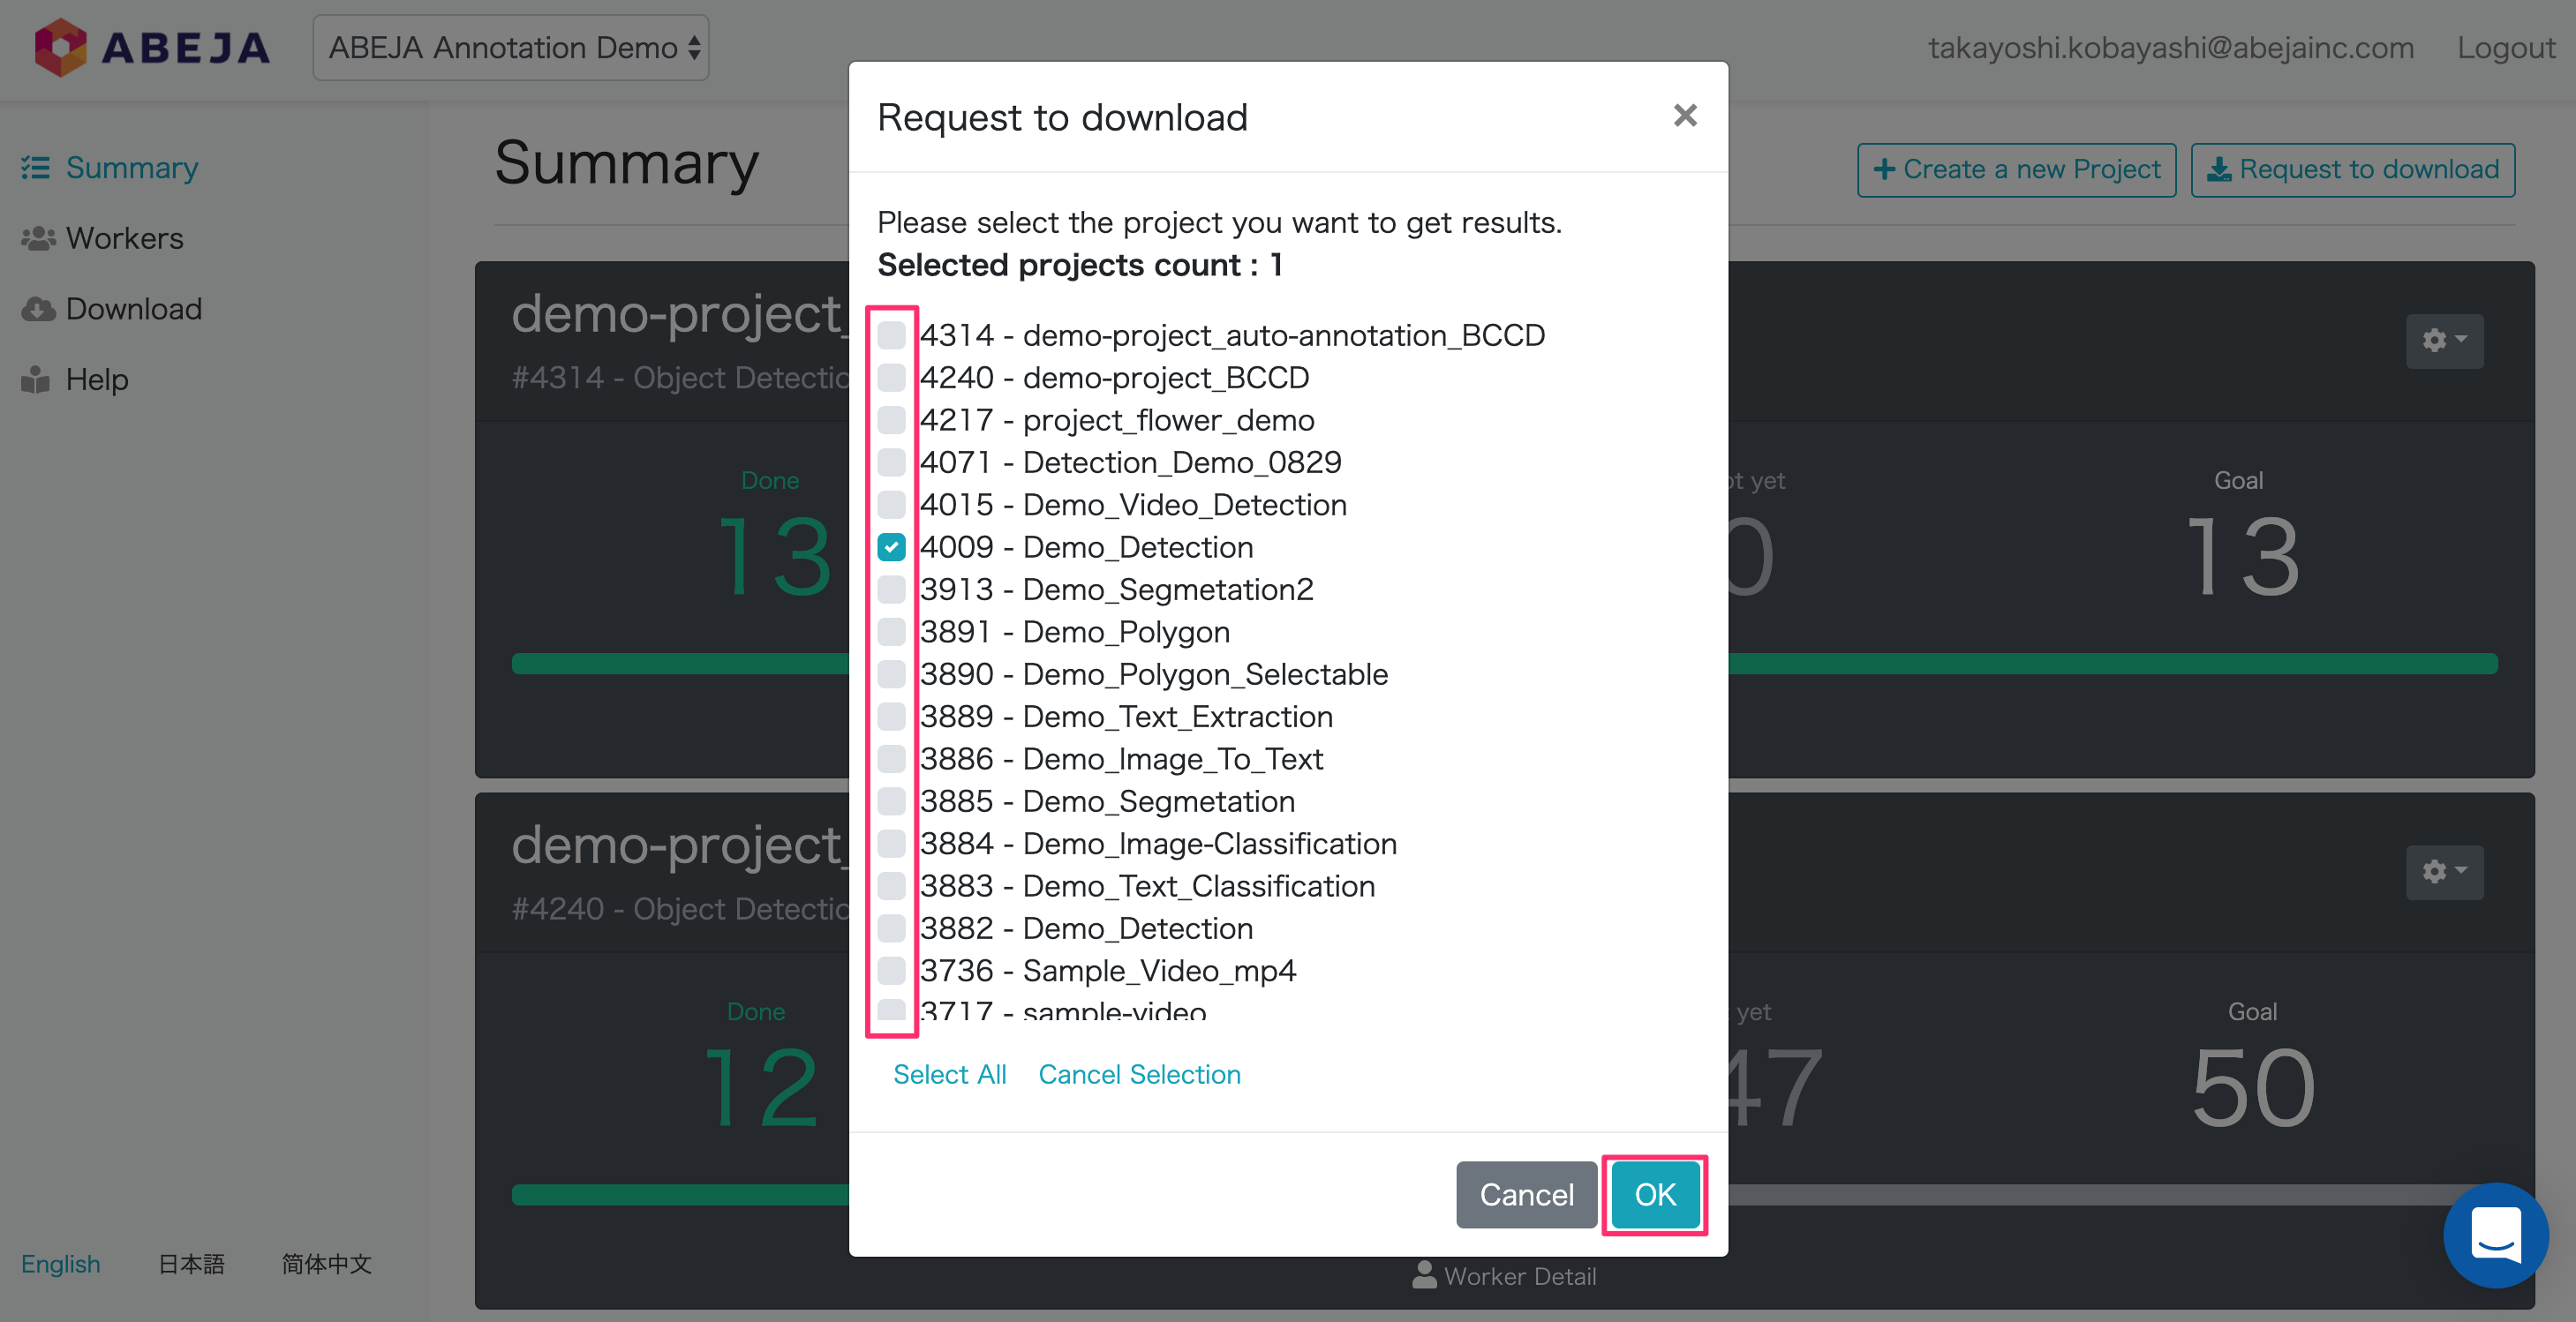Open Download menu item in sidebar
This screenshot has height=1322, width=2576.
(x=133, y=309)
